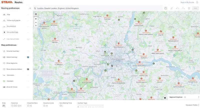Screen dimensions: 200x108
Task: Click the MTS Swim start point marker
Action: pos(54,22)
